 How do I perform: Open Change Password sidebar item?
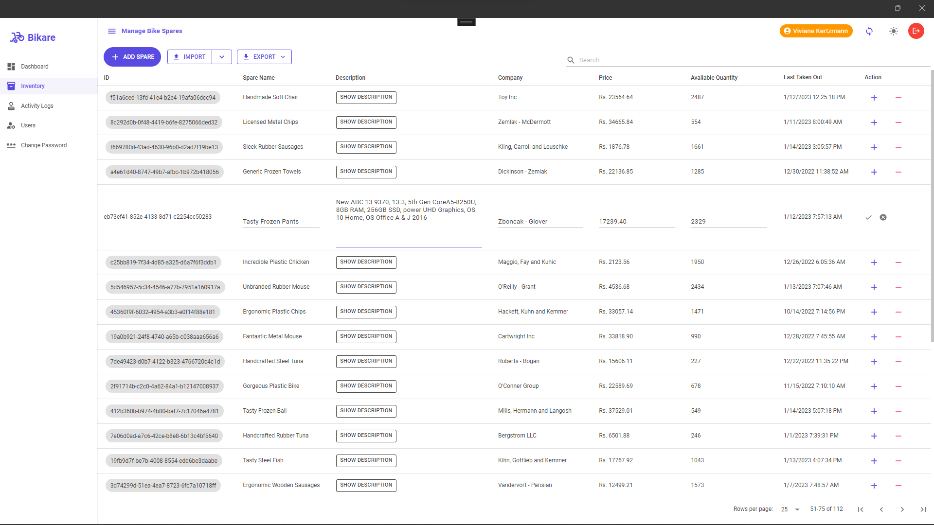tap(44, 145)
